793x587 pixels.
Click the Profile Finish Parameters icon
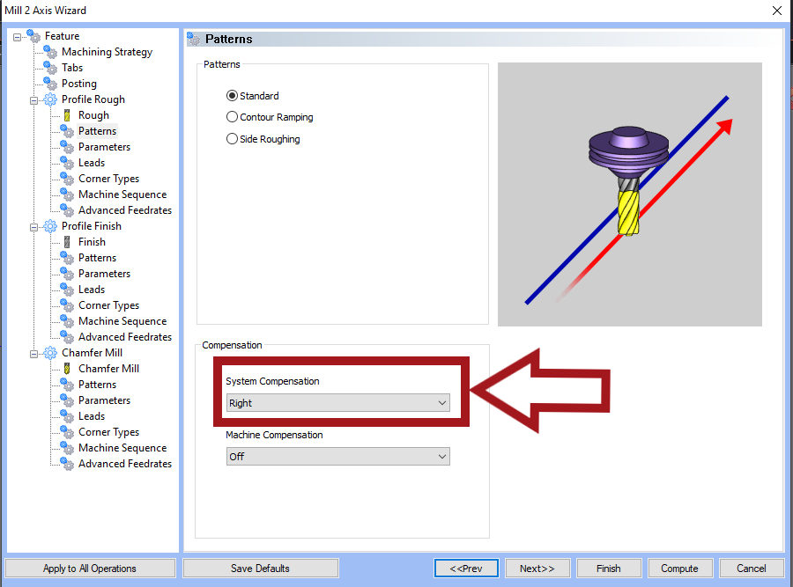tap(67, 274)
